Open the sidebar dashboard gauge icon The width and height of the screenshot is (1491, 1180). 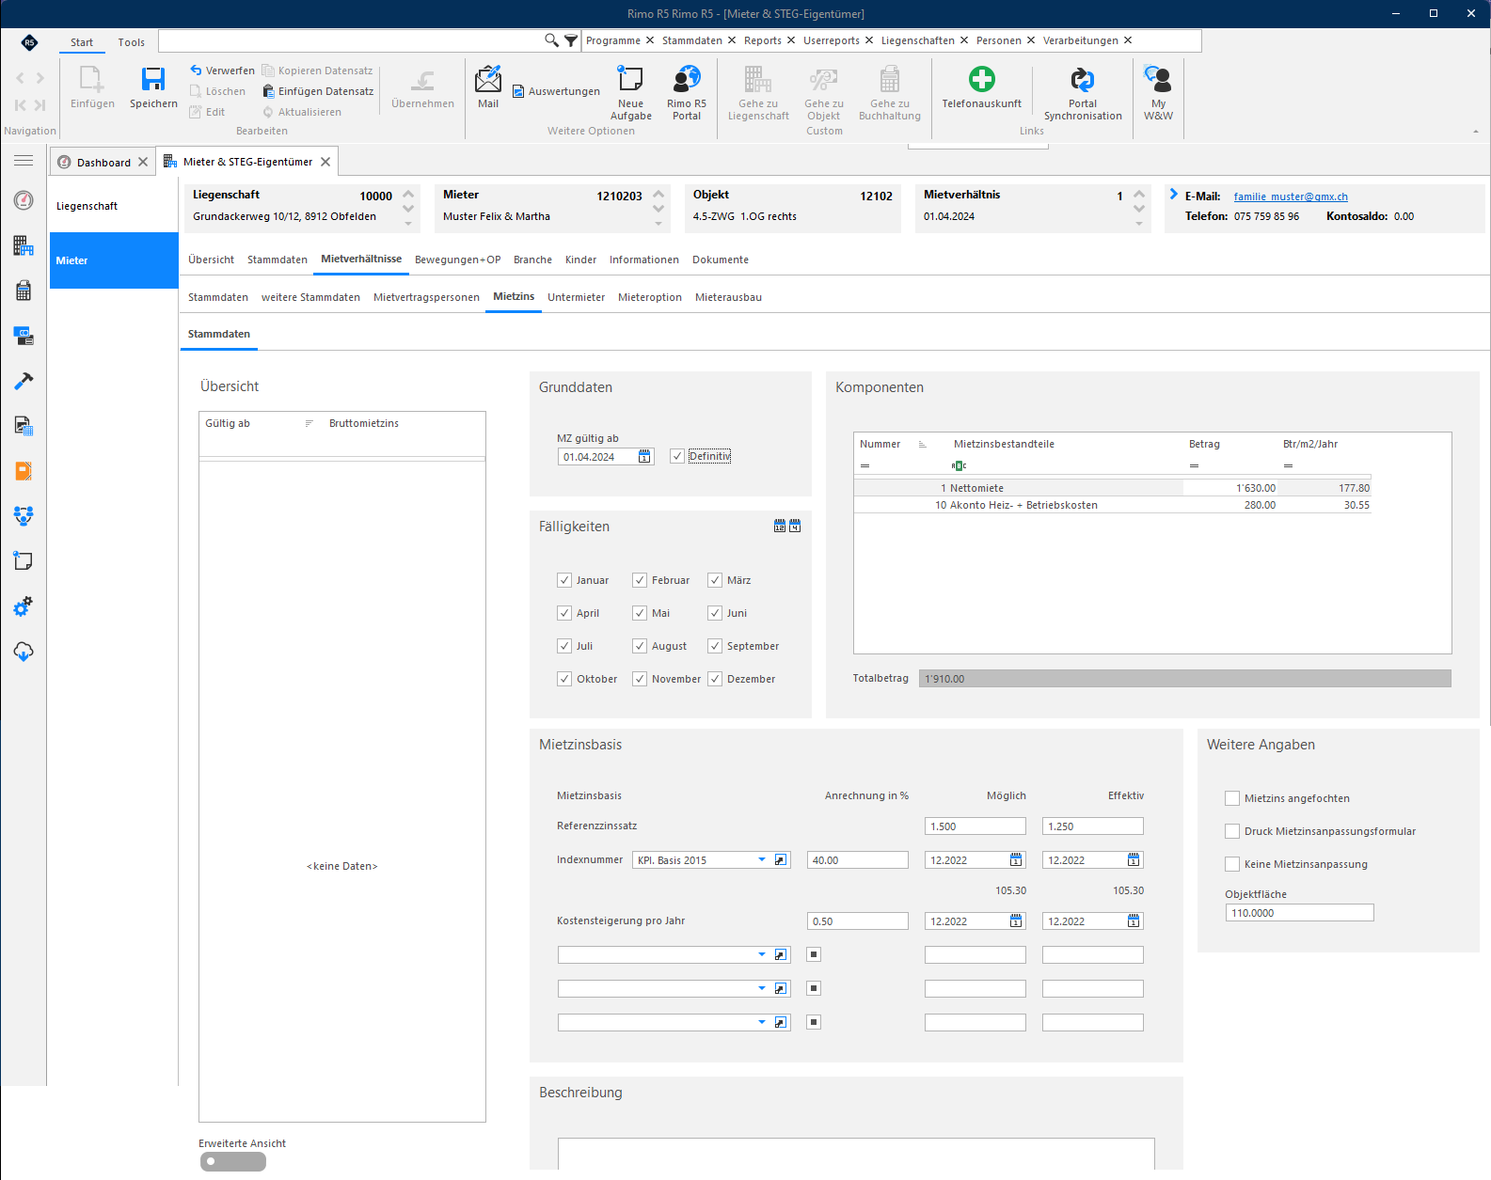coord(24,200)
